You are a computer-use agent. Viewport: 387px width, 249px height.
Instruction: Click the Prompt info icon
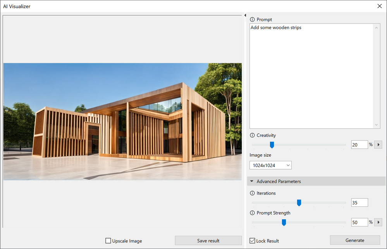coord(252,19)
